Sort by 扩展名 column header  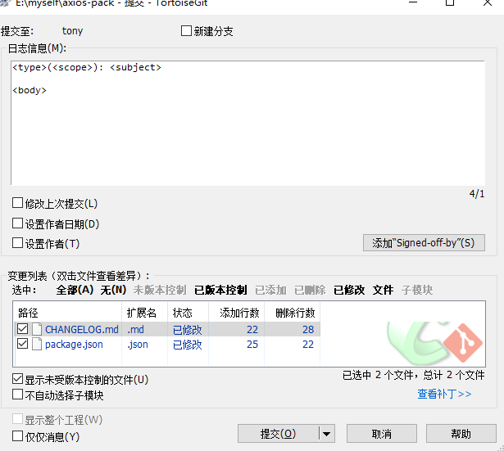click(144, 313)
